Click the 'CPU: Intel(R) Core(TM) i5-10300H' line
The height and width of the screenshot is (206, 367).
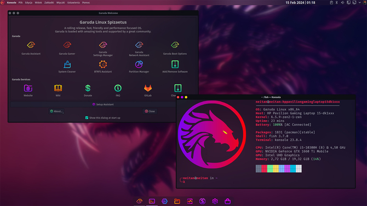click(301, 148)
